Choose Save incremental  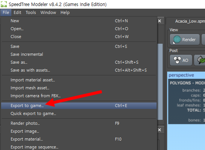coord(79,54)
